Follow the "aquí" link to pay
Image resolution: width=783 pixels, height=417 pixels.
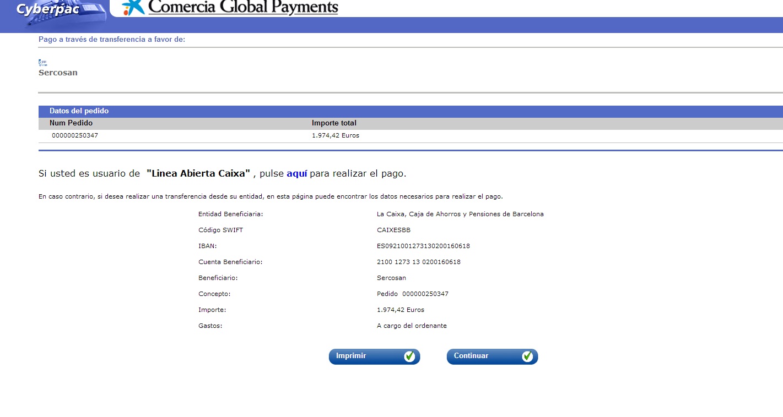point(297,174)
